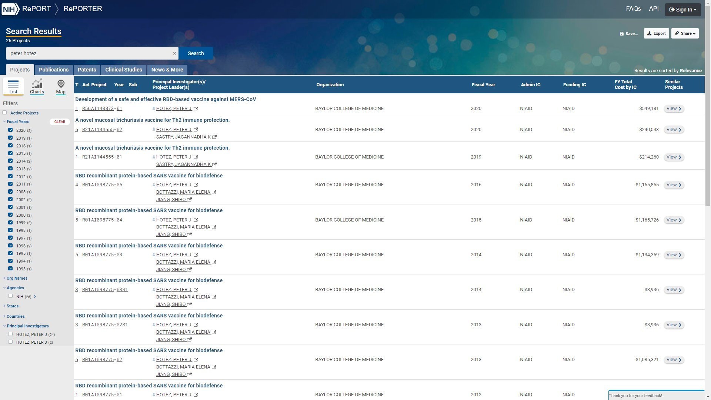The width and height of the screenshot is (711, 400).
Task: Open external link icon next to SASTRY in R21AI144555-01 row
Action: coord(214,164)
